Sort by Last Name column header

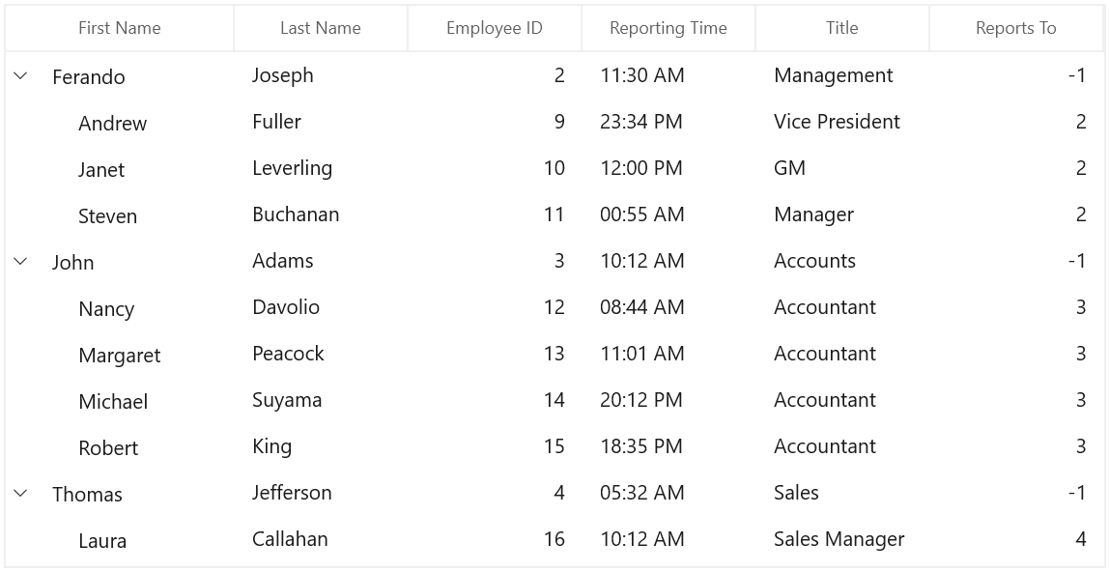(321, 28)
